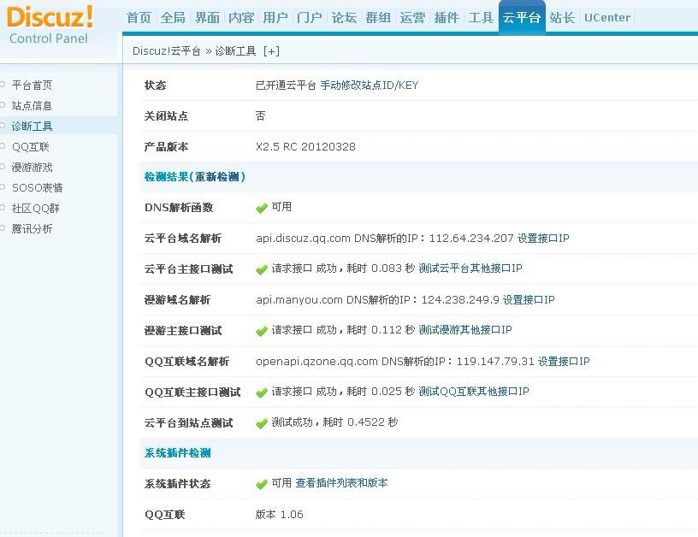
Task: Click 测试QQ互联其他接口IP link
Action: tap(474, 392)
